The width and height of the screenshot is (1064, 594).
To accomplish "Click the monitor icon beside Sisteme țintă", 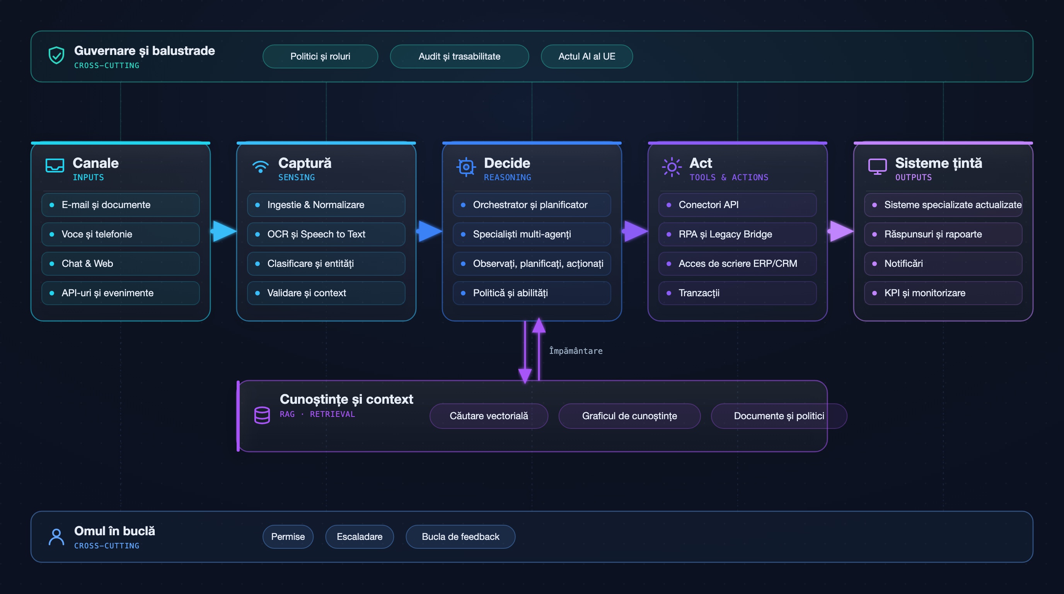I will pos(877,166).
